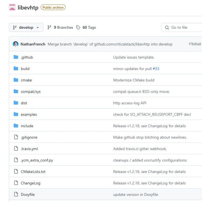
Task: Click the .travis.yml file icon
Action: tap(16, 149)
